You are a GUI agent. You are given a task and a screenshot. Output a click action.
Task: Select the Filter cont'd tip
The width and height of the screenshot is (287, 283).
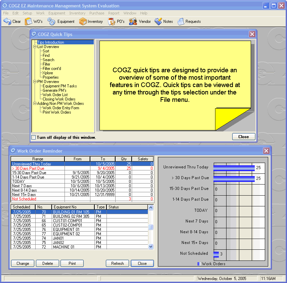point(52,69)
